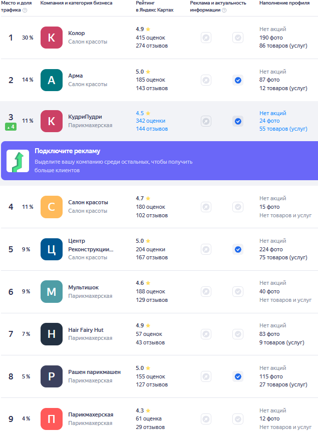Click the gray verification checkmark for Hair Fairy Hut
This screenshot has height=438, width=318.
(238, 334)
